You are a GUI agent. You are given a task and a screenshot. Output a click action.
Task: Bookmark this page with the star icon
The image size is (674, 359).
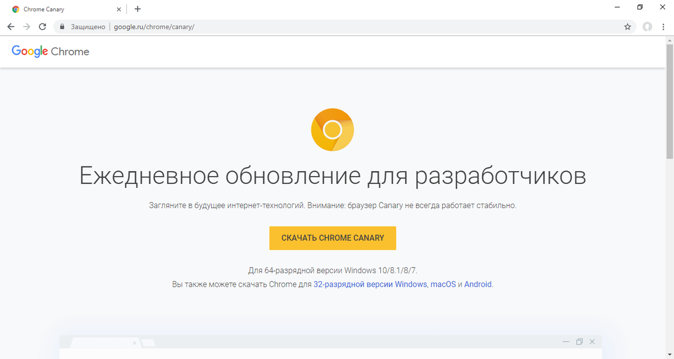[627, 26]
